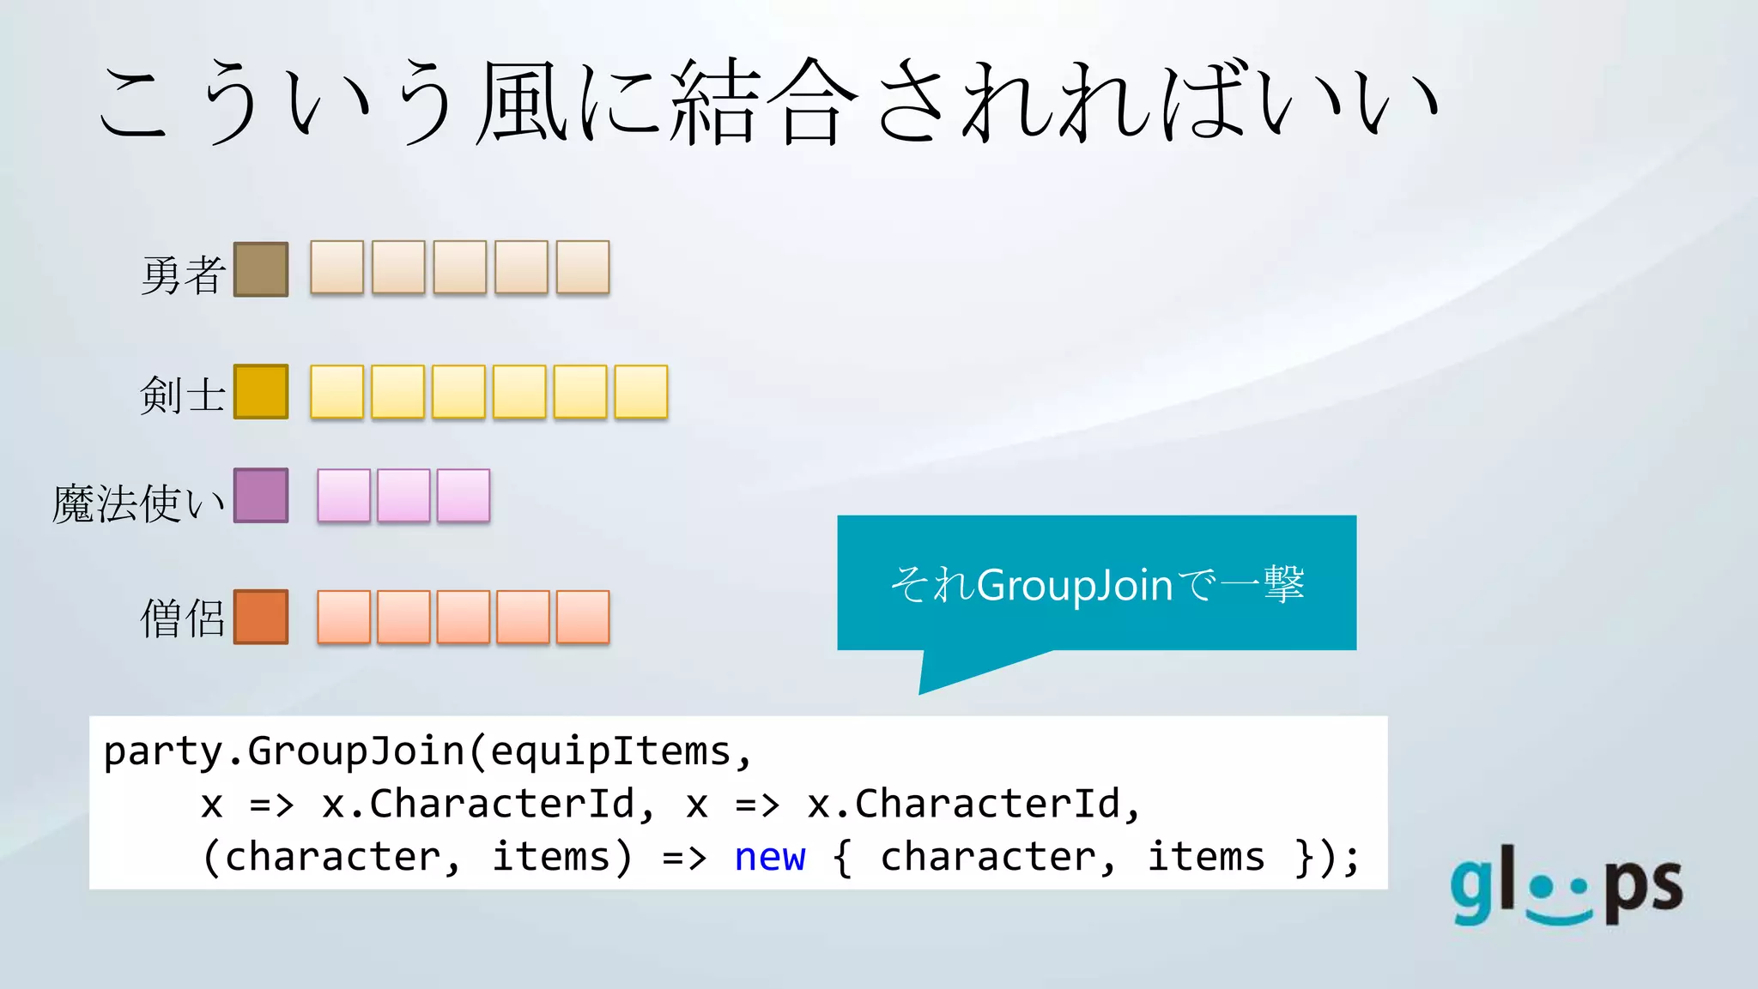Click the gloops logo
1758x989 pixels.
point(1567,886)
